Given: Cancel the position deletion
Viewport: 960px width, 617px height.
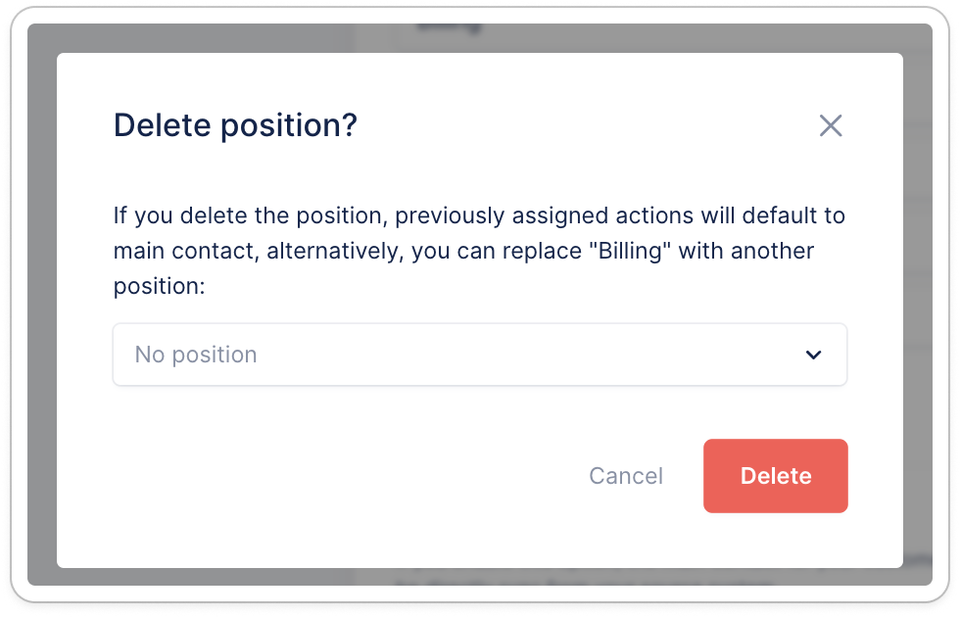Looking at the screenshot, I should 626,476.
